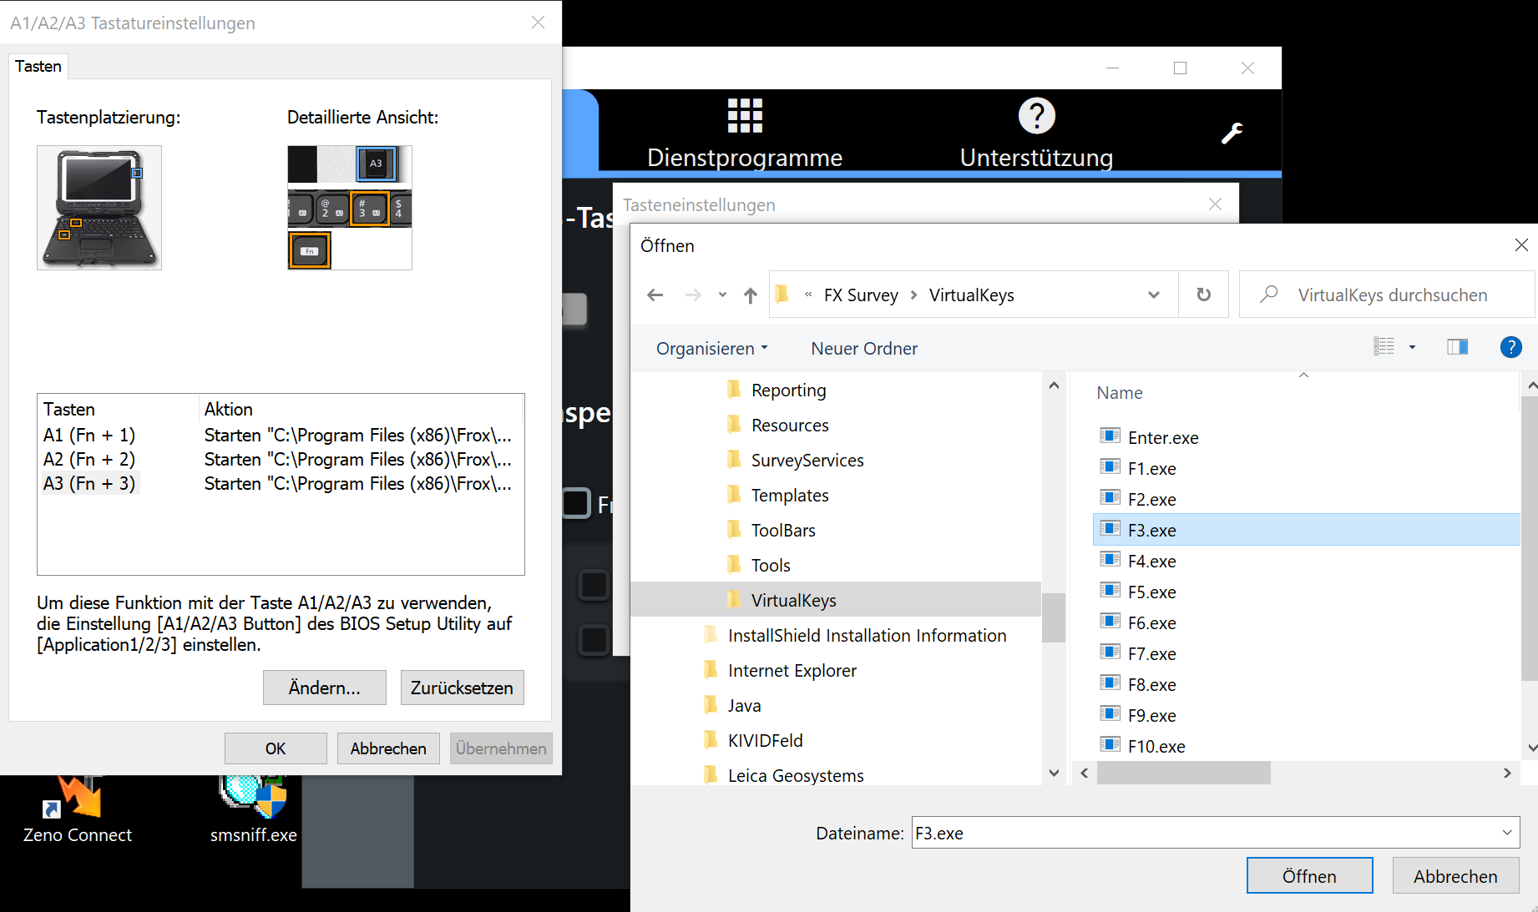Viewport: 1538px width, 912px height.
Task: Expand the address path history dropdown
Action: (x=1153, y=295)
